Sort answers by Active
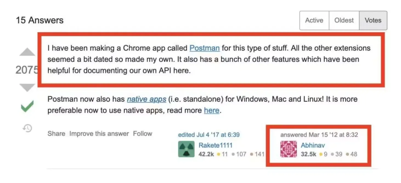This screenshot has height=183, width=401. (314, 20)
